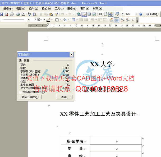The height and width of the screenshot is (157, 161).
Task: Open the 表格(A) menu
Action: point(72,9)
